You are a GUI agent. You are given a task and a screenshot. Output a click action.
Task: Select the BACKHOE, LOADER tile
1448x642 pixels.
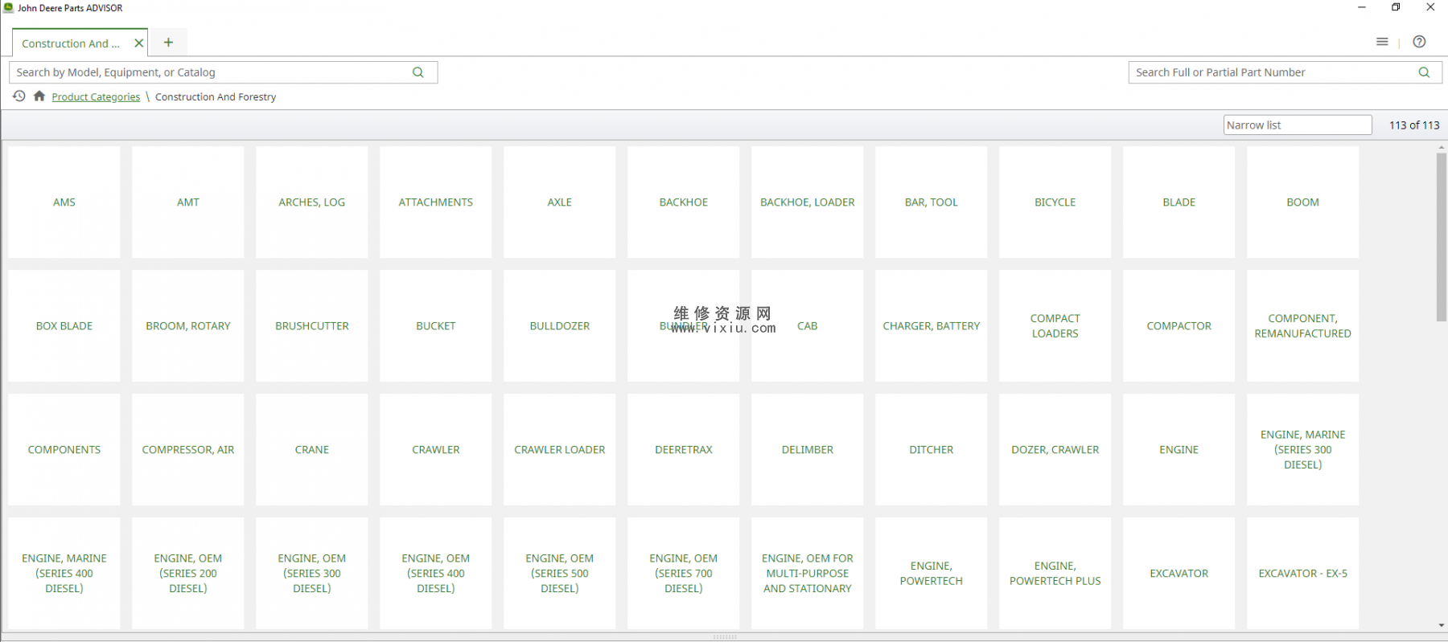click(x=808, y=202)
